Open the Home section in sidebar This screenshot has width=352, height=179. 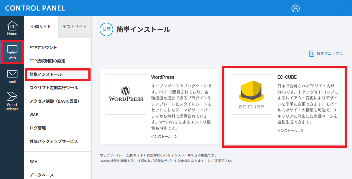pyautogui.click(x=12, y=28)
